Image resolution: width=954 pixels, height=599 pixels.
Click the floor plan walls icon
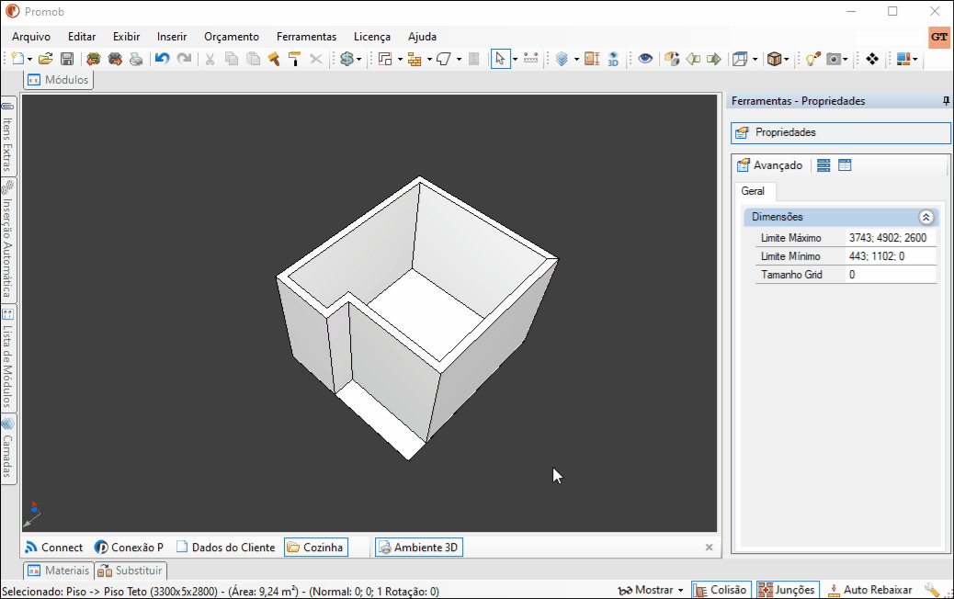(385, 59)
